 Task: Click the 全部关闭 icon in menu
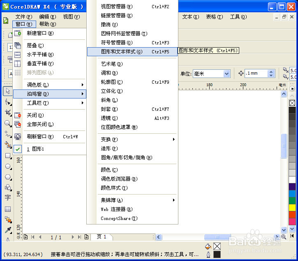pos(18,124)
